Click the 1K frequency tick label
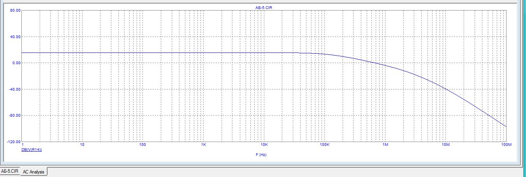Screen dimensions: 526x177 203,145
